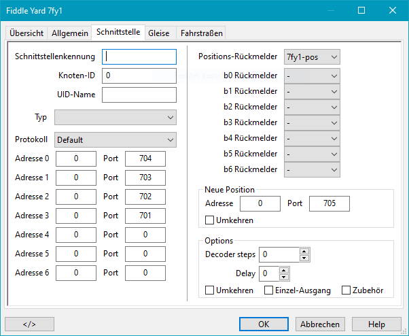Open the Typ combo box
This screenshot has height=336, width=409.
115,117
